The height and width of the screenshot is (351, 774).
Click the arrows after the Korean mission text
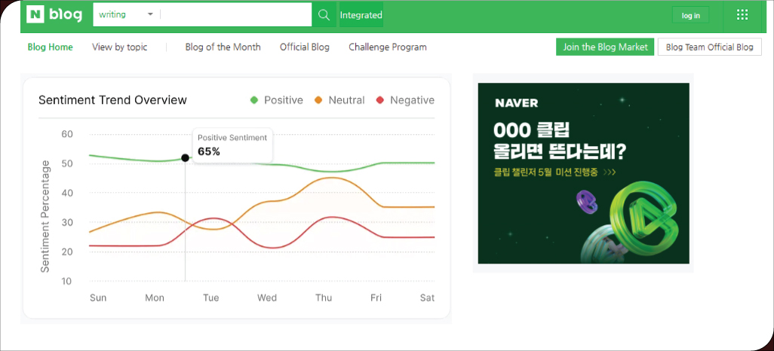tap(609, 172)
